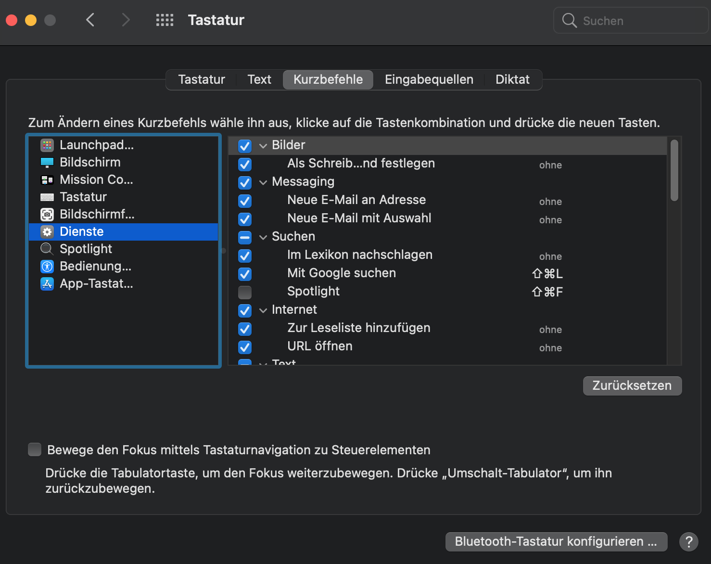Screen dimensions: 711x564
Task: Enable the Spotlight service checkbox
Action: coord(245,292)
